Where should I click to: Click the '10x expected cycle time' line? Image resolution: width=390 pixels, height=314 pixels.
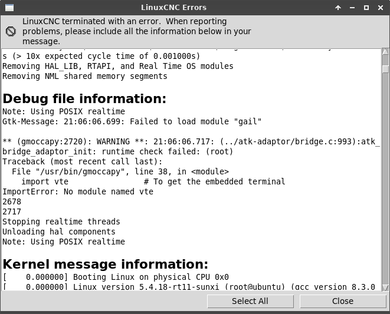pos(101,56)
